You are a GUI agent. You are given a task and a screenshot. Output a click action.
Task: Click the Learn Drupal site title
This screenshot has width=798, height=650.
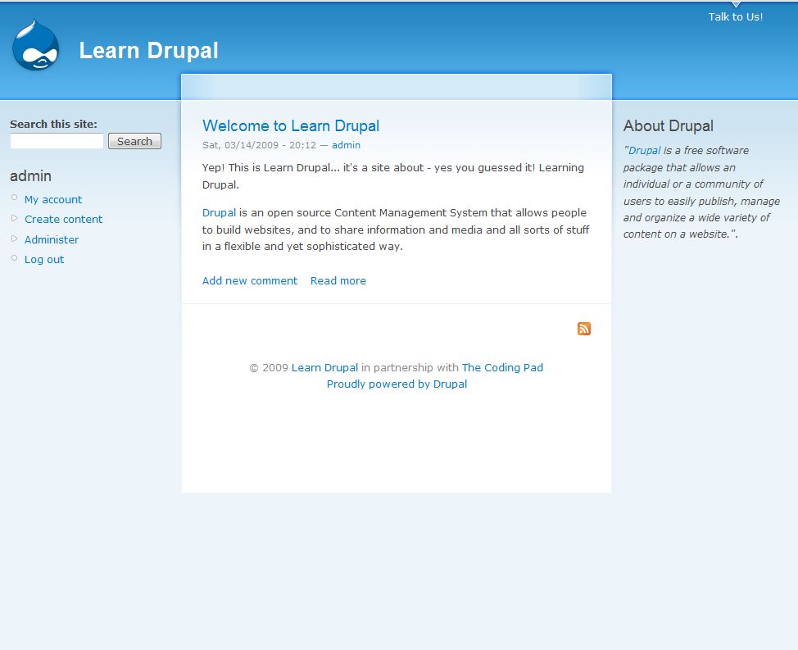(x=148, y=50)
